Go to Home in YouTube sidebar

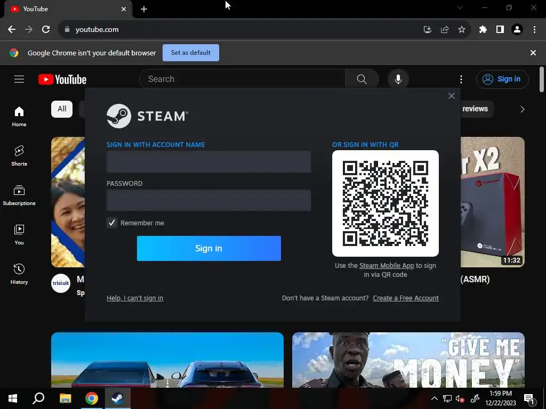[x=19, y=117]
